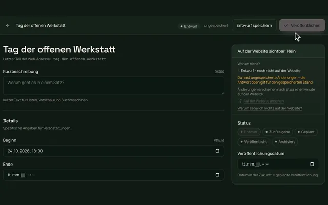Open the link Auf der Website ansehen
Screen dimensions: 328x205
click(x=263, y=101)
